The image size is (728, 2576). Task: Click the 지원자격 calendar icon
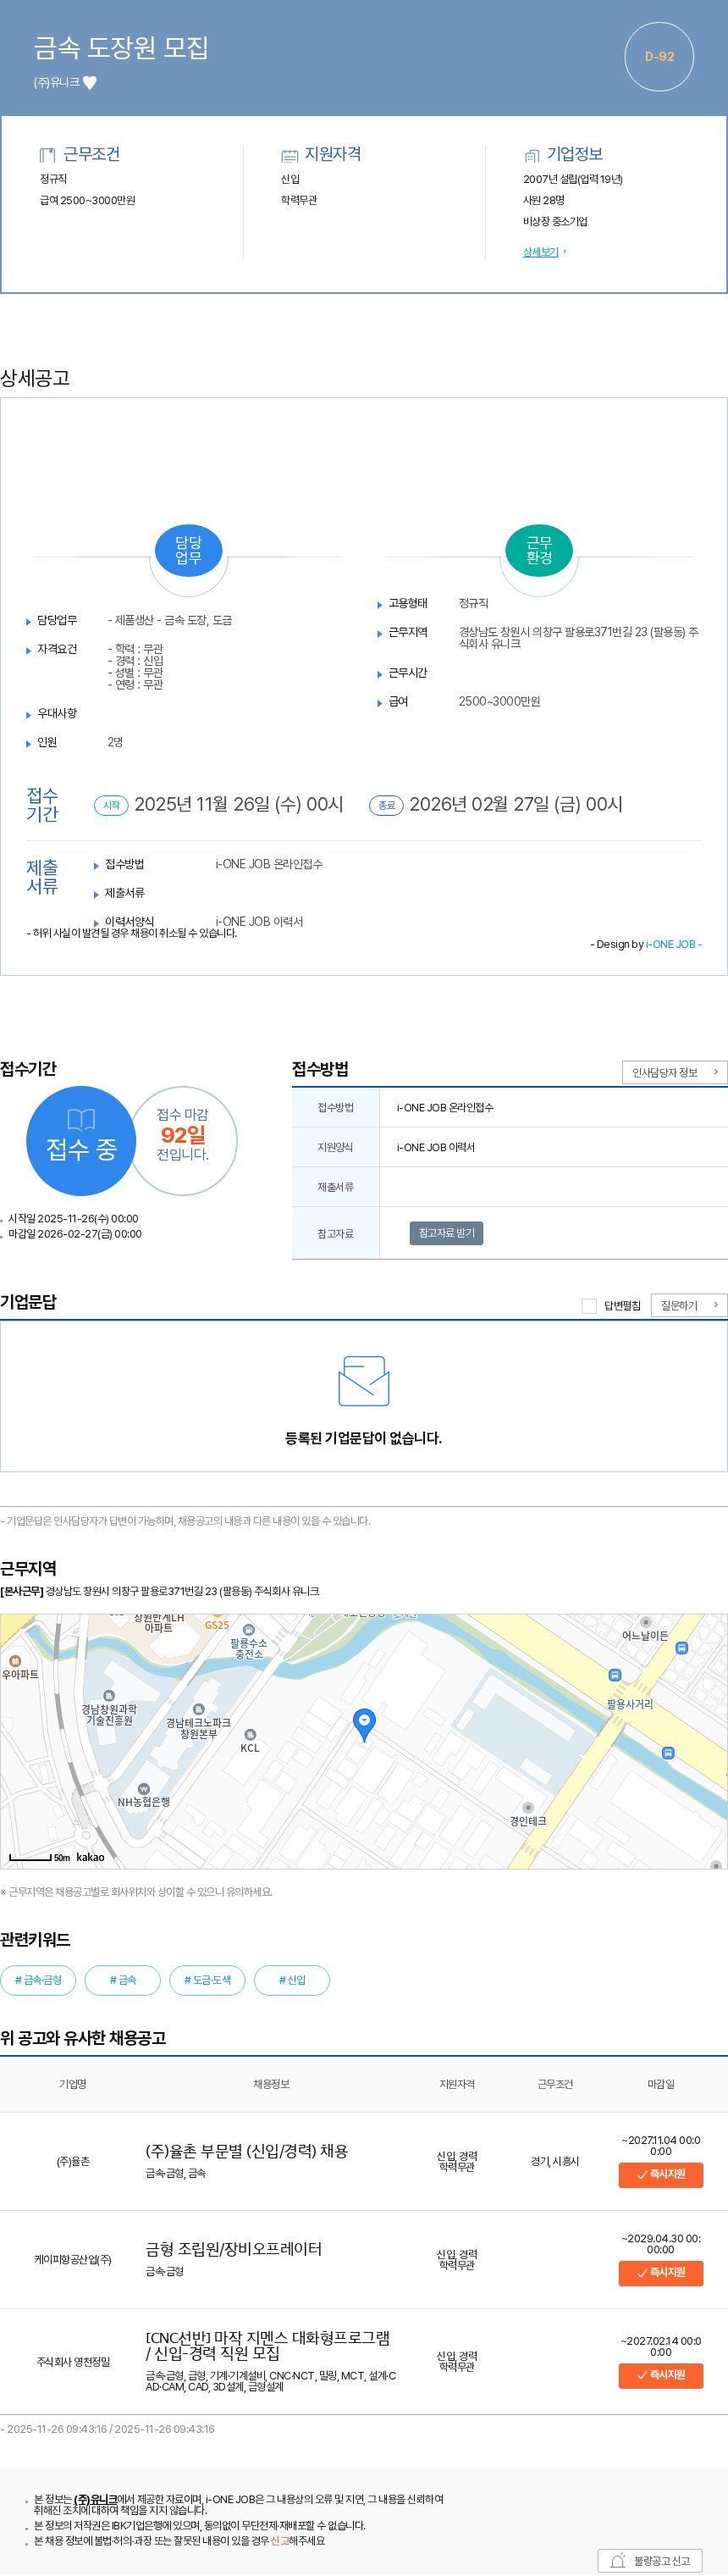pyautogui.click(x=289, y=155)
